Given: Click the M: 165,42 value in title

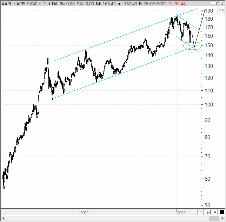Looking at the screenshot, I should [x=106, y=4].
